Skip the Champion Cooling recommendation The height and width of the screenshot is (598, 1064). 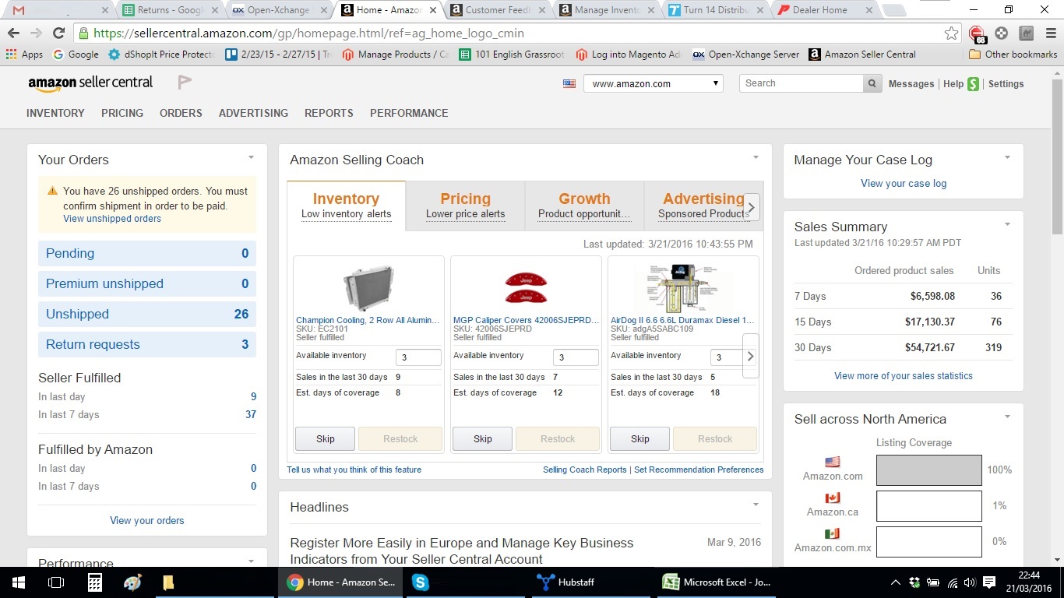(x=326, y=438)
